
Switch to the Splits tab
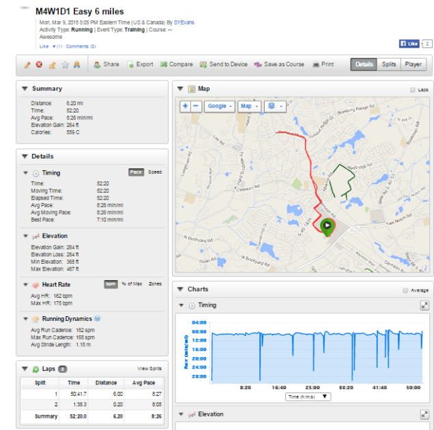(388, 65)
